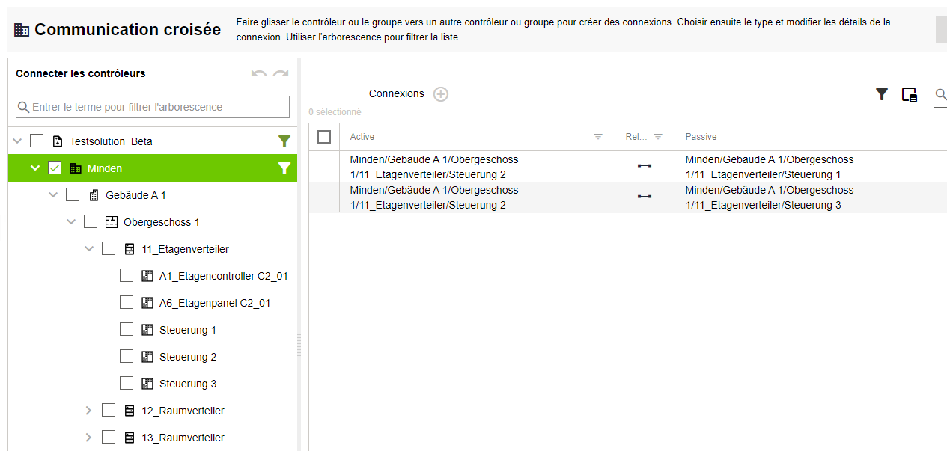
Task: Click the controller icon for Steuerung 1
Action: (x=147, y=330)
